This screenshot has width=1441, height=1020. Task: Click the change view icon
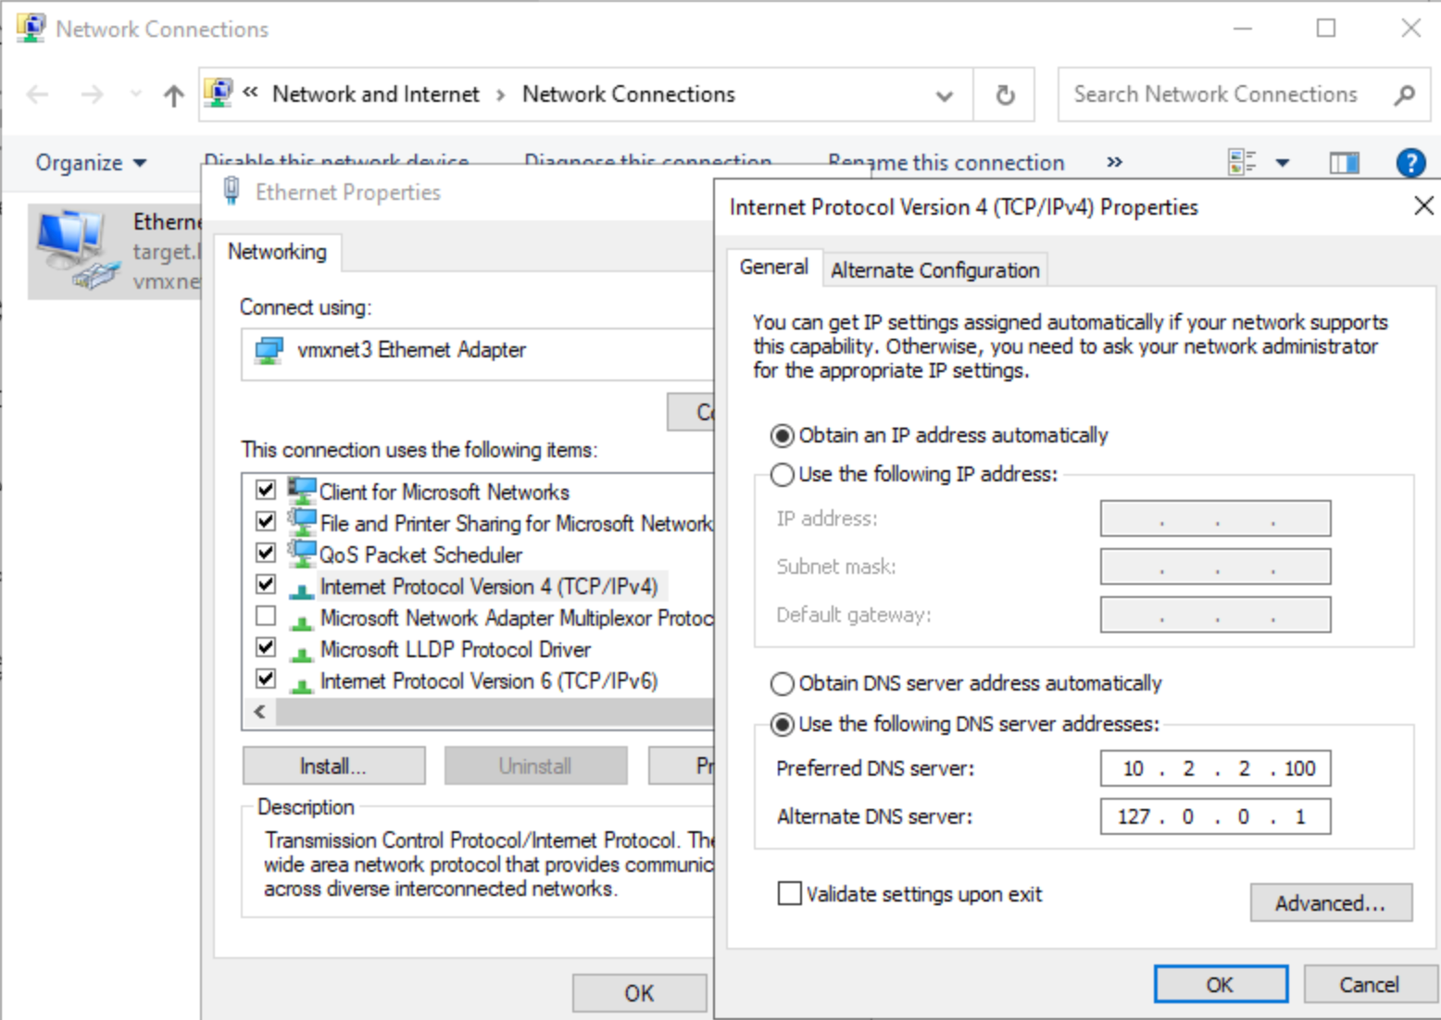1242,163
